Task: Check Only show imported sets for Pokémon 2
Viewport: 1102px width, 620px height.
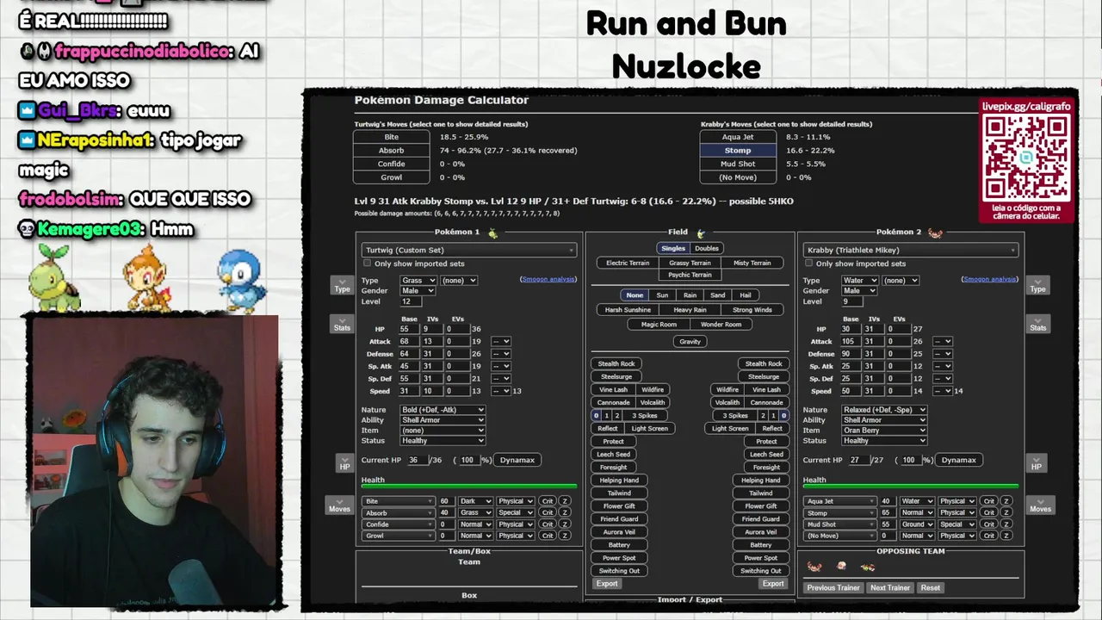Action: point(808,263)
